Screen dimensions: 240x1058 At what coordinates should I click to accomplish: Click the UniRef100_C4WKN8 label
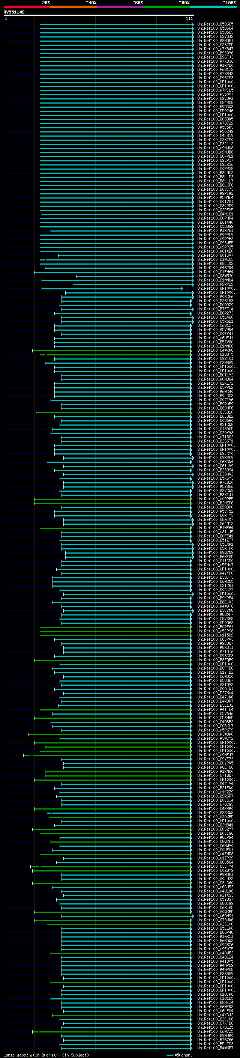tap(215, 350)
